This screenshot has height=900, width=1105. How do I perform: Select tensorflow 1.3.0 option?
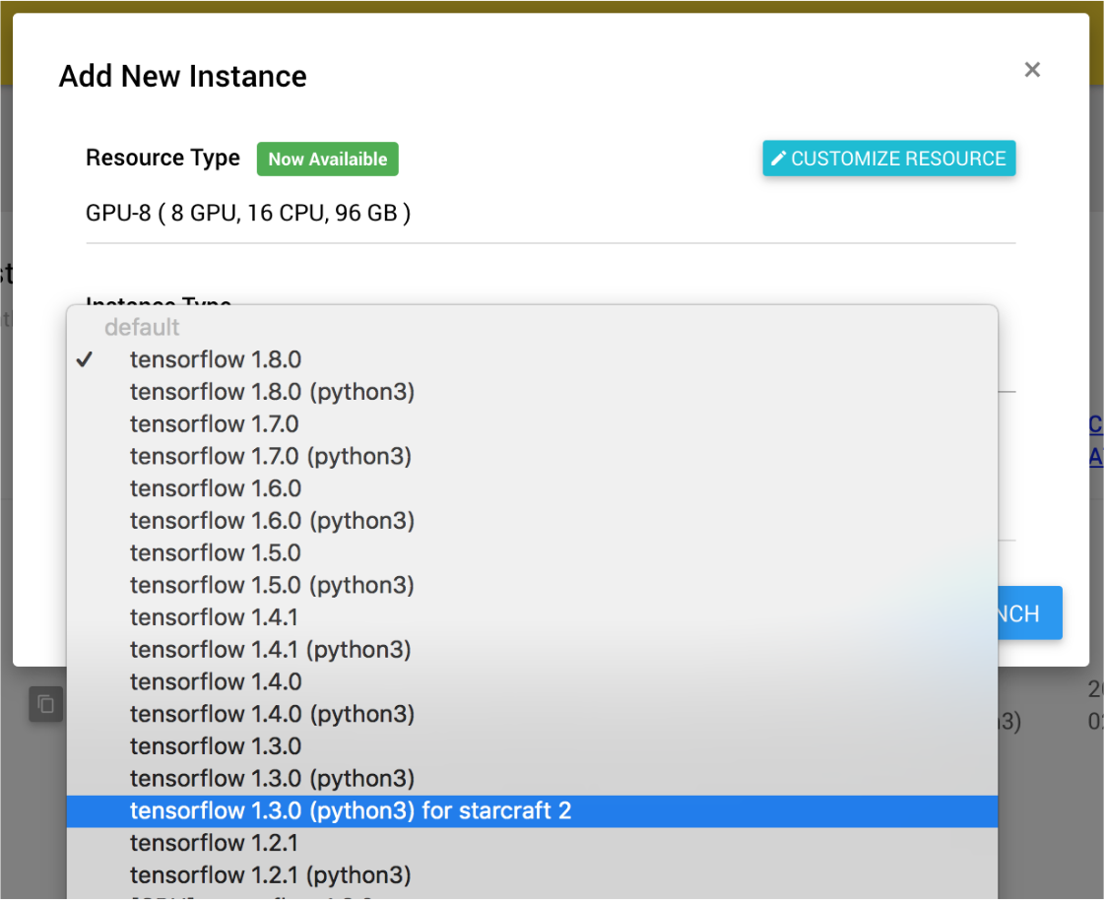(532, 746)
